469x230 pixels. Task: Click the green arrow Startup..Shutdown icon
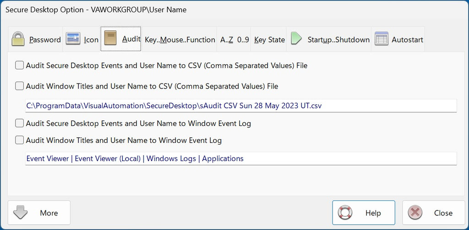tap(296, 39)
